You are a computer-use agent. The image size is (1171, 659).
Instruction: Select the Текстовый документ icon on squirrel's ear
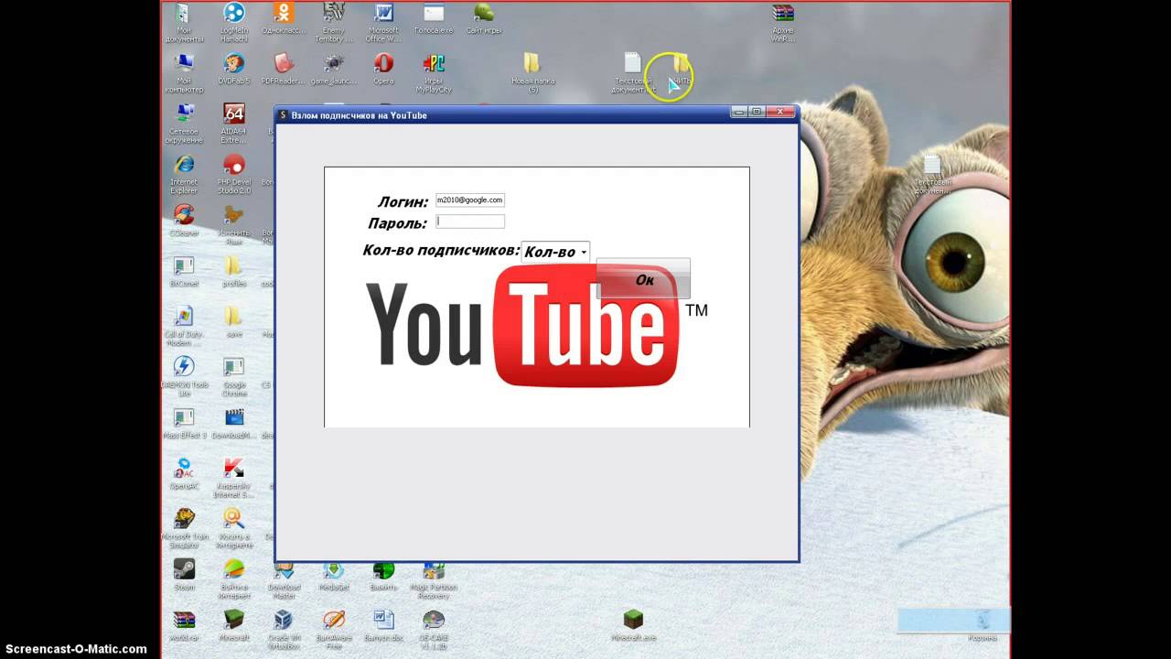point(931,174)
